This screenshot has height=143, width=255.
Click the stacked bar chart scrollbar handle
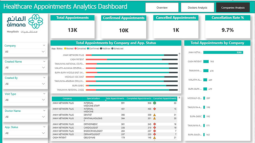[179, 54]
